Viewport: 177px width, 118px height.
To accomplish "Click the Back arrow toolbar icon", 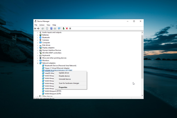I will tap(35, 29).
